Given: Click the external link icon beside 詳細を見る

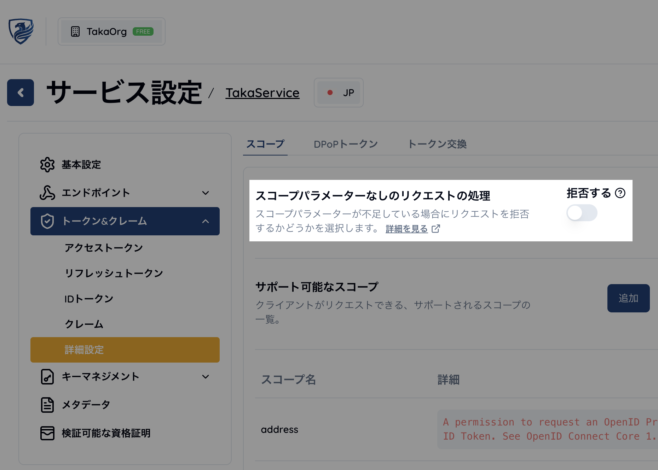Looking at the screenshot, I should tap(436, 229).
